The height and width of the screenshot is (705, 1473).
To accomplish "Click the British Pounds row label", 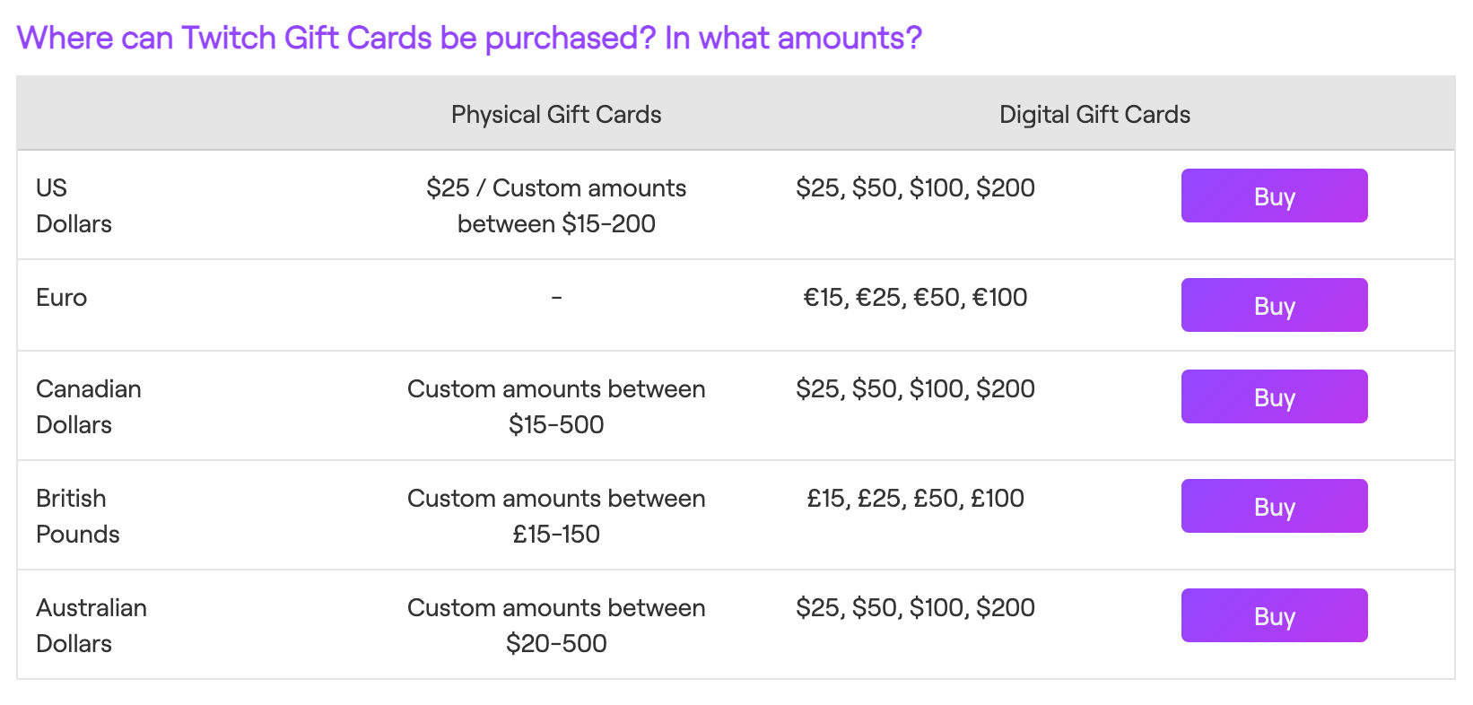I will click(x=77, y=515).
